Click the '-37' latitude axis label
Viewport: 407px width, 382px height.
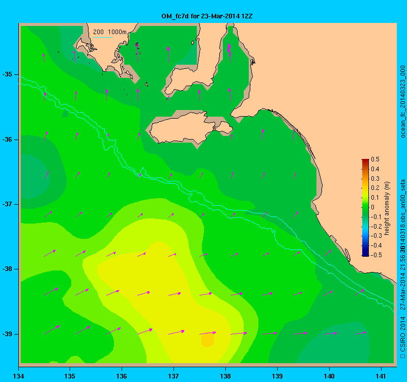tap(7, 204)
